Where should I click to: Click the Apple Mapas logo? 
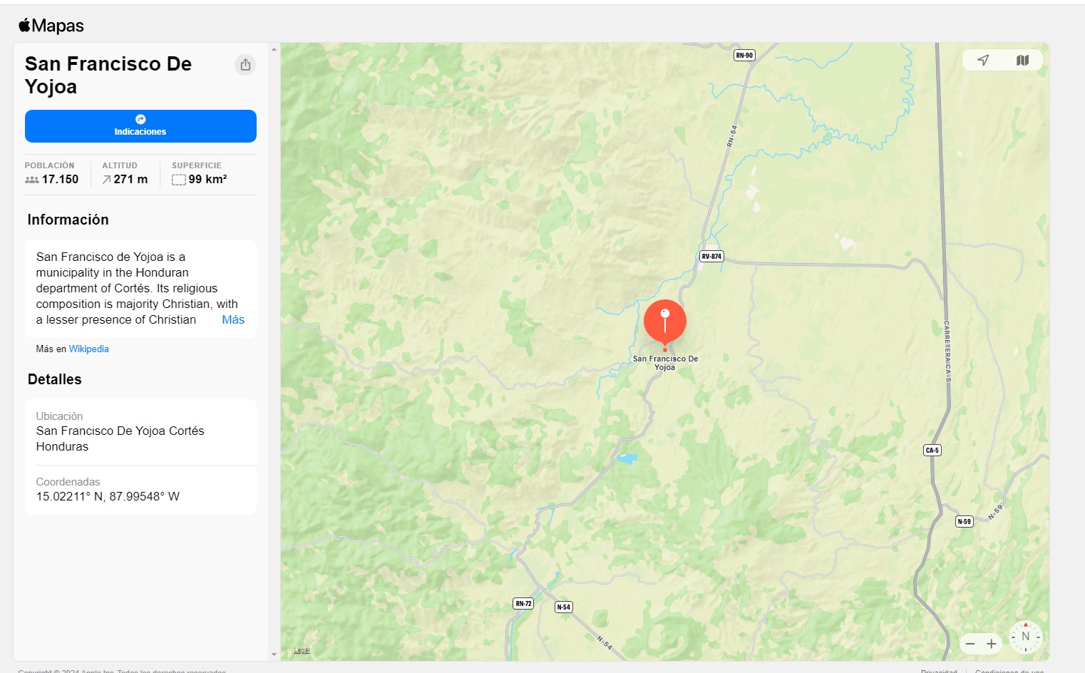click(x=51, y=26)
